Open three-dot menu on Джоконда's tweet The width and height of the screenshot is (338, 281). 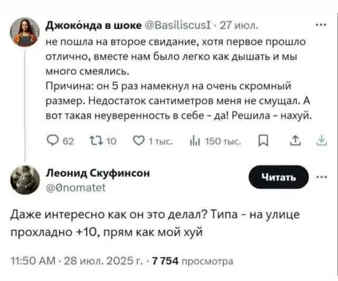point(320,24)
